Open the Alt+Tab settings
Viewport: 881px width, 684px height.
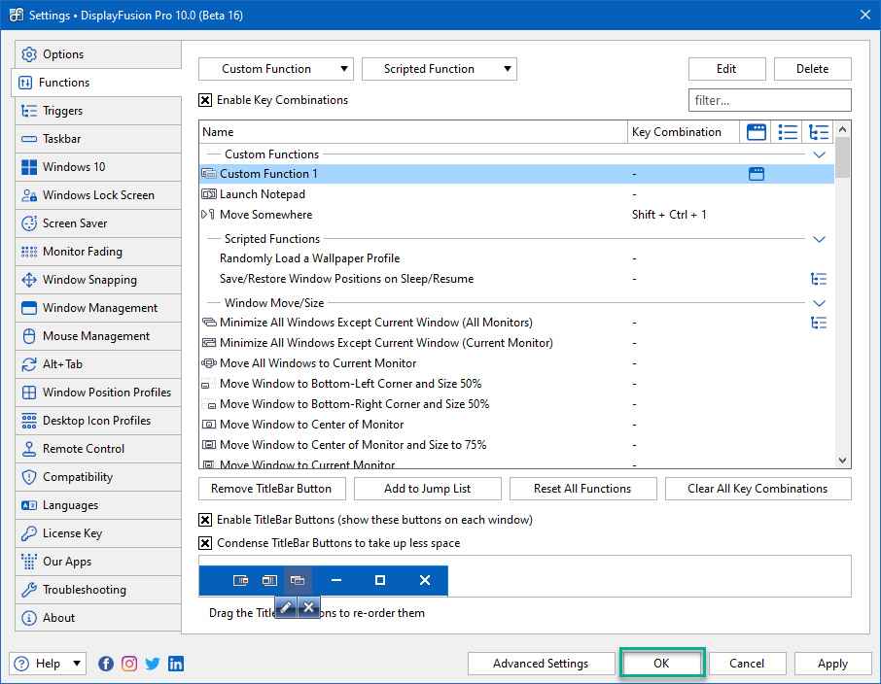(98, 364)
